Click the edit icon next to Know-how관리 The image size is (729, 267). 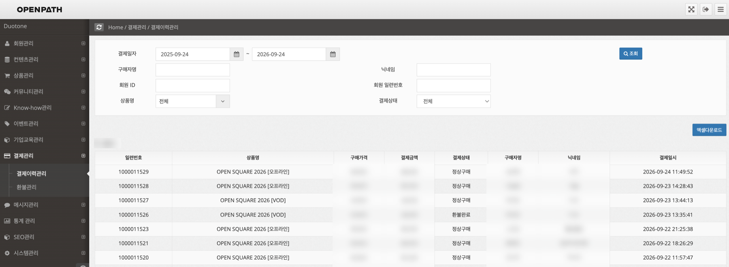[x=7, y=108]
